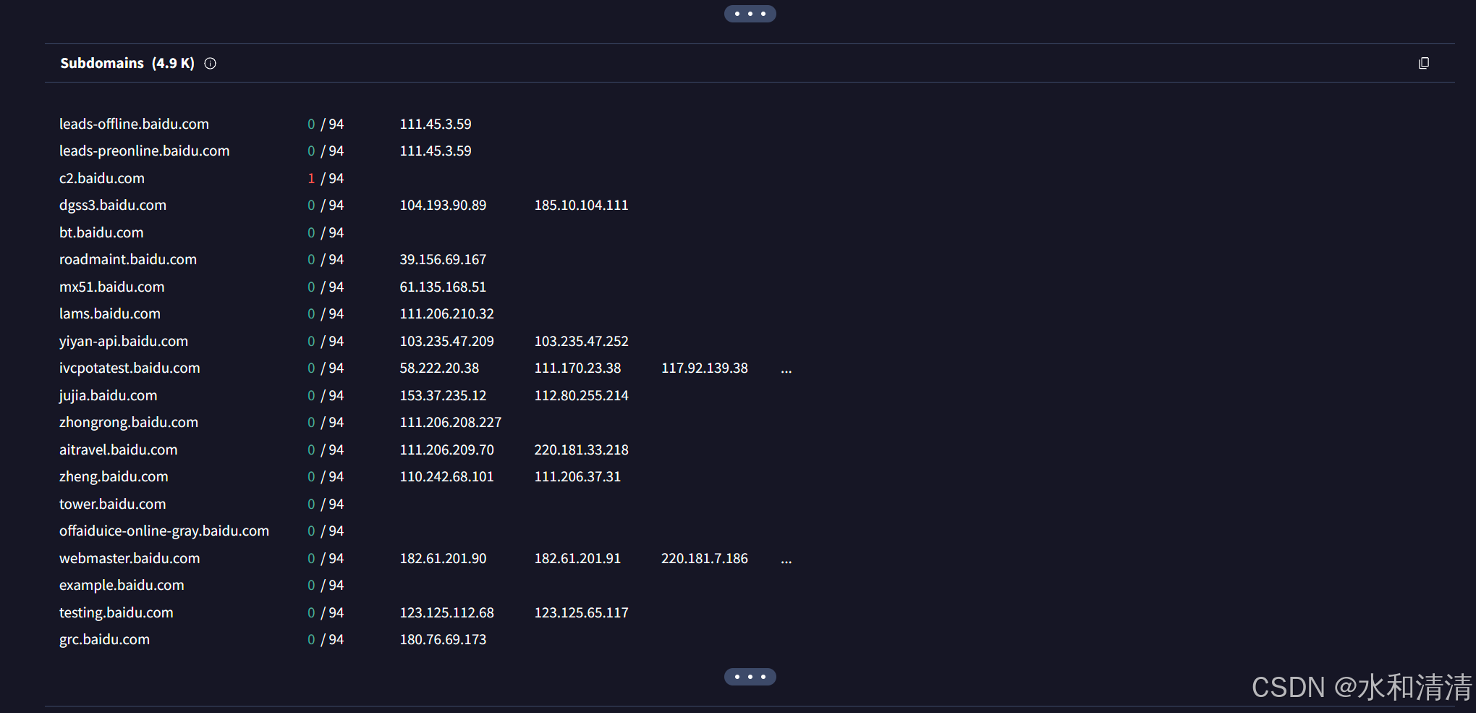Click IP address 103.235.47.209

[446, 341]
